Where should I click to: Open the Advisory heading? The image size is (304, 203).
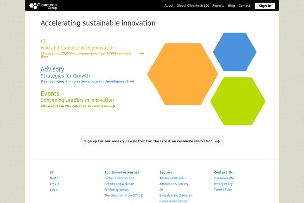tap(52, 69)
